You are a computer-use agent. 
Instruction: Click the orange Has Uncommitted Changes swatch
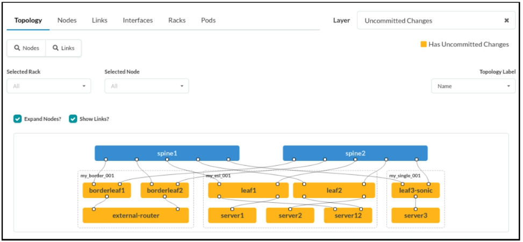424,45
